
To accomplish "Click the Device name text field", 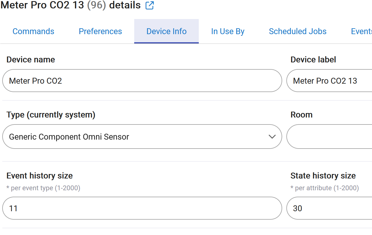I will coord(142,81).
